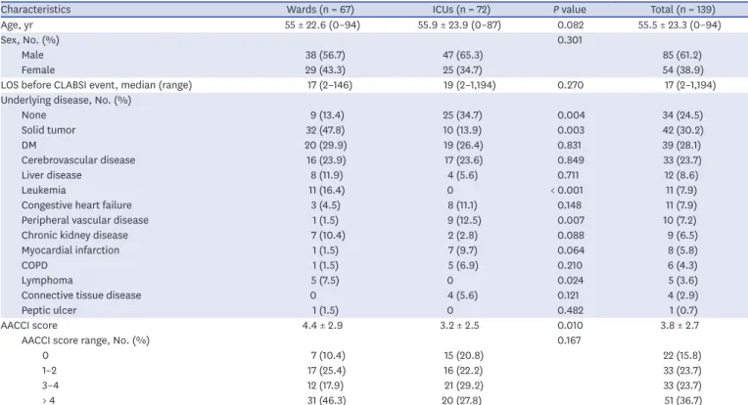Click total age '55.5 ± 23.3 (0–94)'
The height and width of the screenshot is (405, 748).
click(679, 24)
